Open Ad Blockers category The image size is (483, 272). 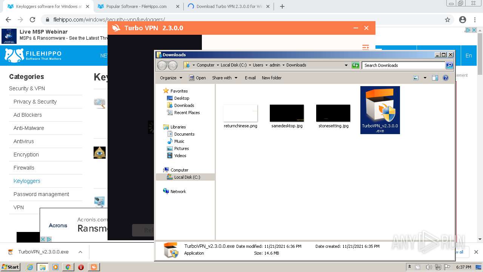point(28,115)
